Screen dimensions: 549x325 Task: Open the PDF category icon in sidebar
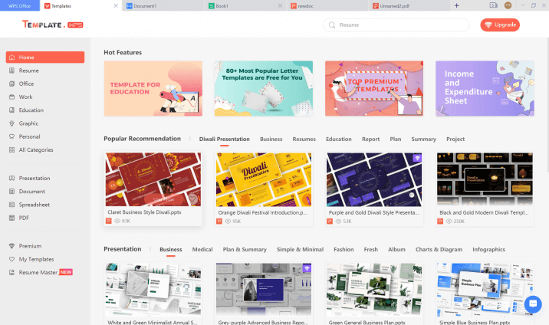pyautogui.click(x=12, y=218)
